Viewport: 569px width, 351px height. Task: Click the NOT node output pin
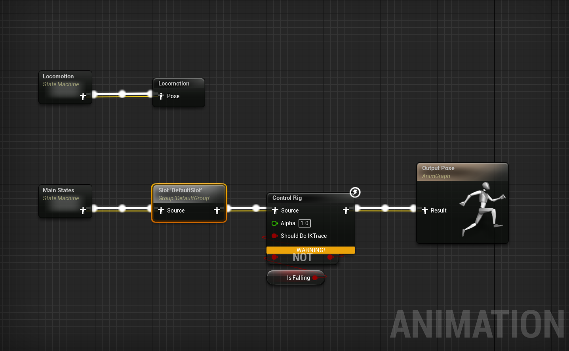[331, 257]
